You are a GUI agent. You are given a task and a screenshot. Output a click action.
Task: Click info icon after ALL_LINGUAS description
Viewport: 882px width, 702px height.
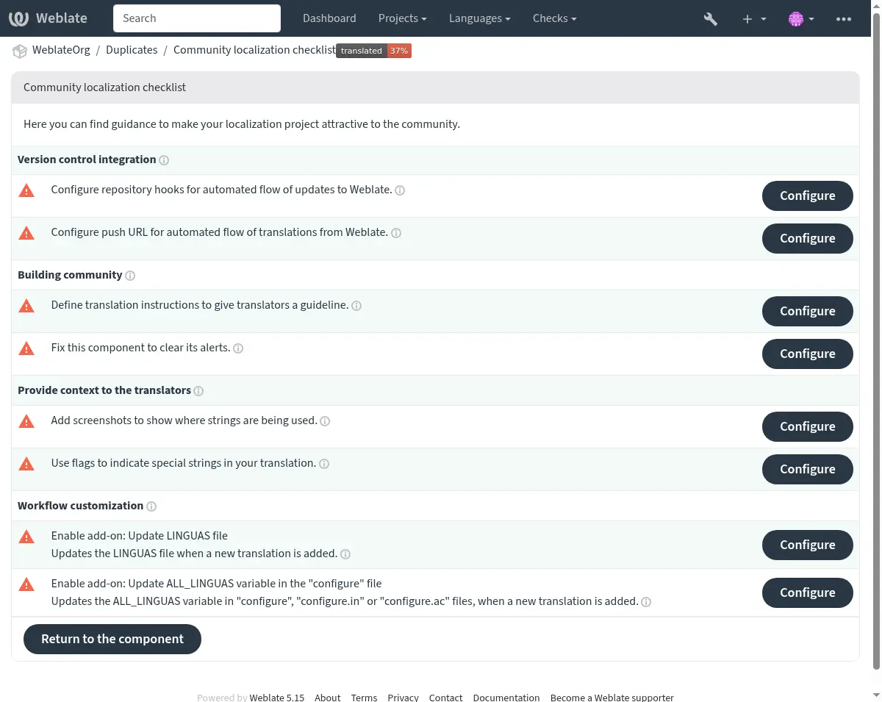coord(646,602)
